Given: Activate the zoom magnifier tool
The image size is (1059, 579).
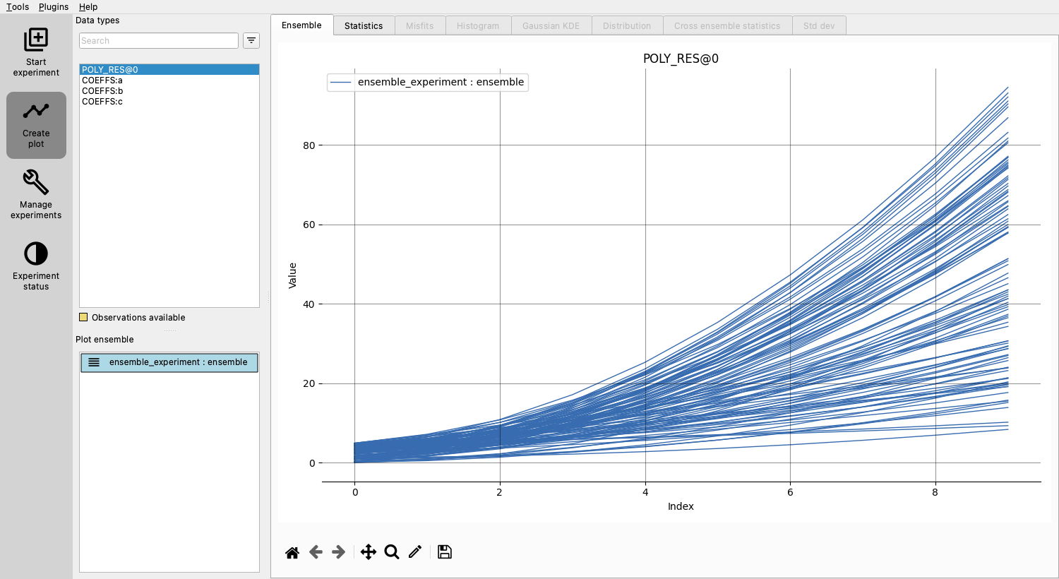Looking at the screenshot, I should (x=392, y=552).
